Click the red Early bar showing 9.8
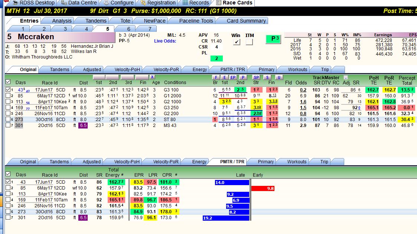 tap(263, 188)
